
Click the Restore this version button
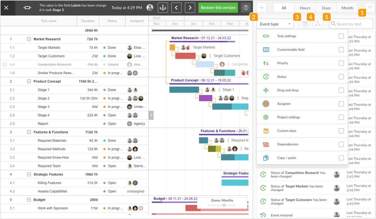(x=218, y=8)
